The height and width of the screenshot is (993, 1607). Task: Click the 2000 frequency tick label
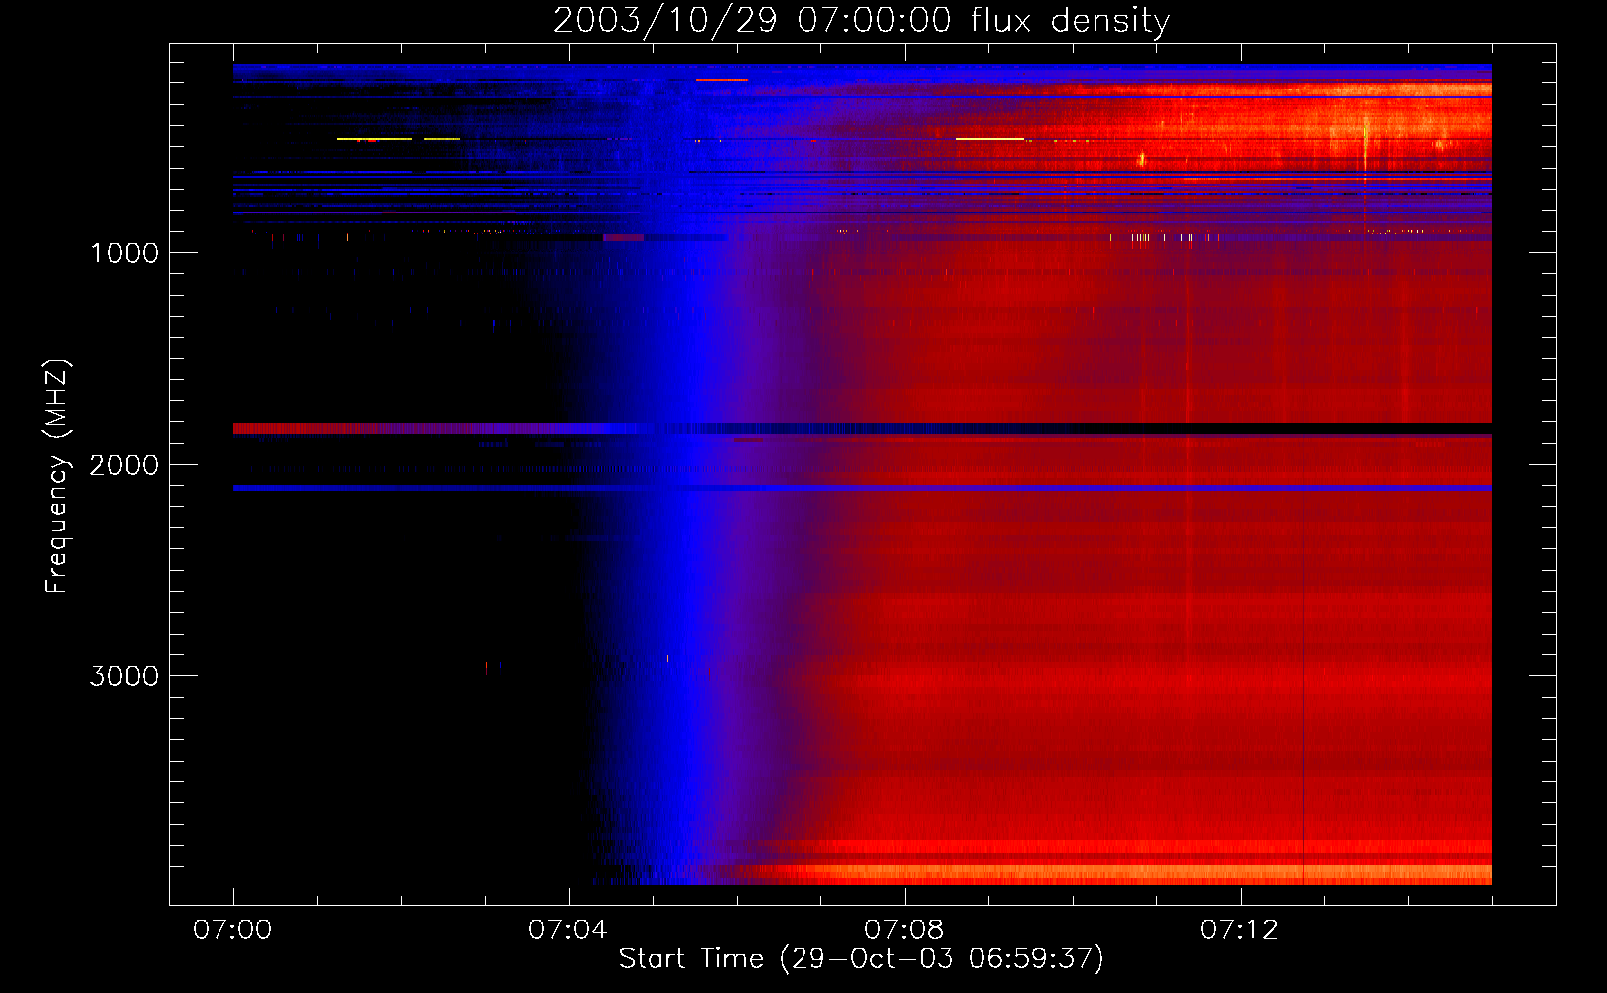(x=124, y=465)
